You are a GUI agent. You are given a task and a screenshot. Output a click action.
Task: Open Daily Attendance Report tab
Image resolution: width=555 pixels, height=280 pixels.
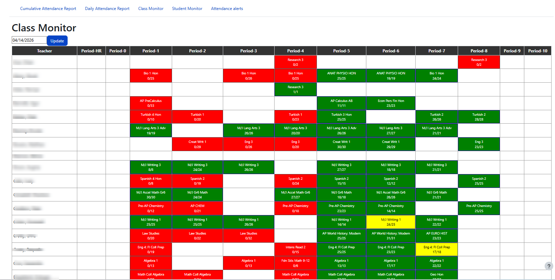point(107,9)
